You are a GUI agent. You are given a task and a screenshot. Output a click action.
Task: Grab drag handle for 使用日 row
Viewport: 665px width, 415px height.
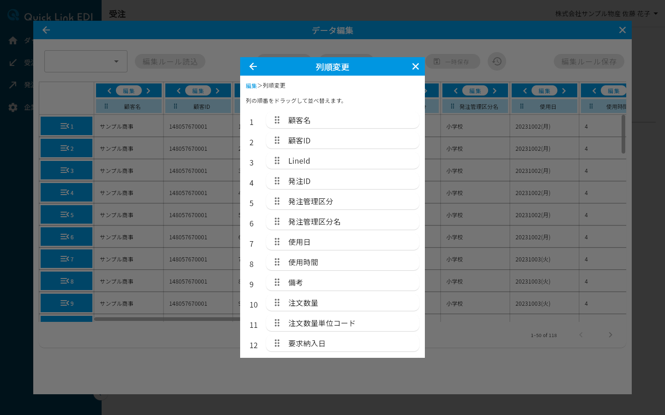pos(277,242)
